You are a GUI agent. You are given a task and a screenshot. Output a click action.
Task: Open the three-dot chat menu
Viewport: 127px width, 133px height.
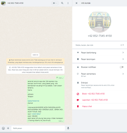[68, 3]
